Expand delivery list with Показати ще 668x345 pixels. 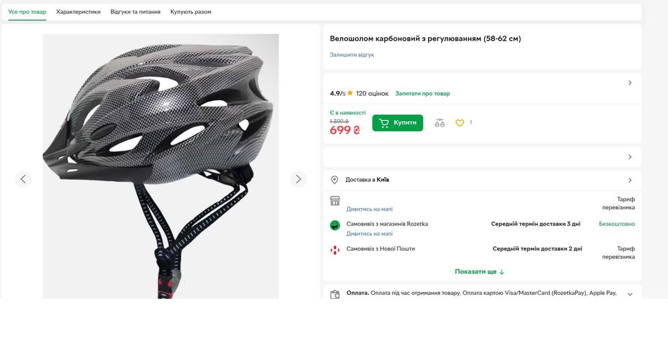(480, 272)
